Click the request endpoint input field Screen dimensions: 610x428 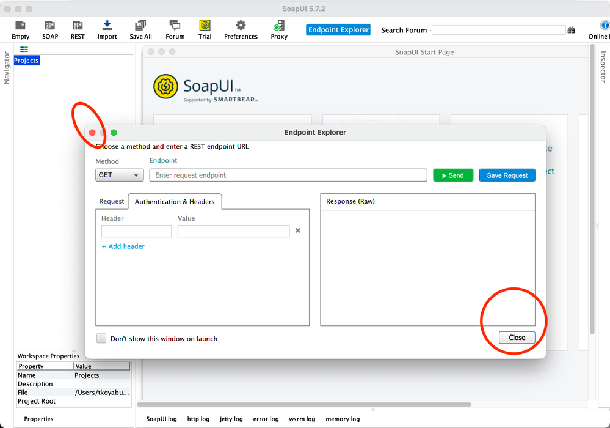coord(288,175)
